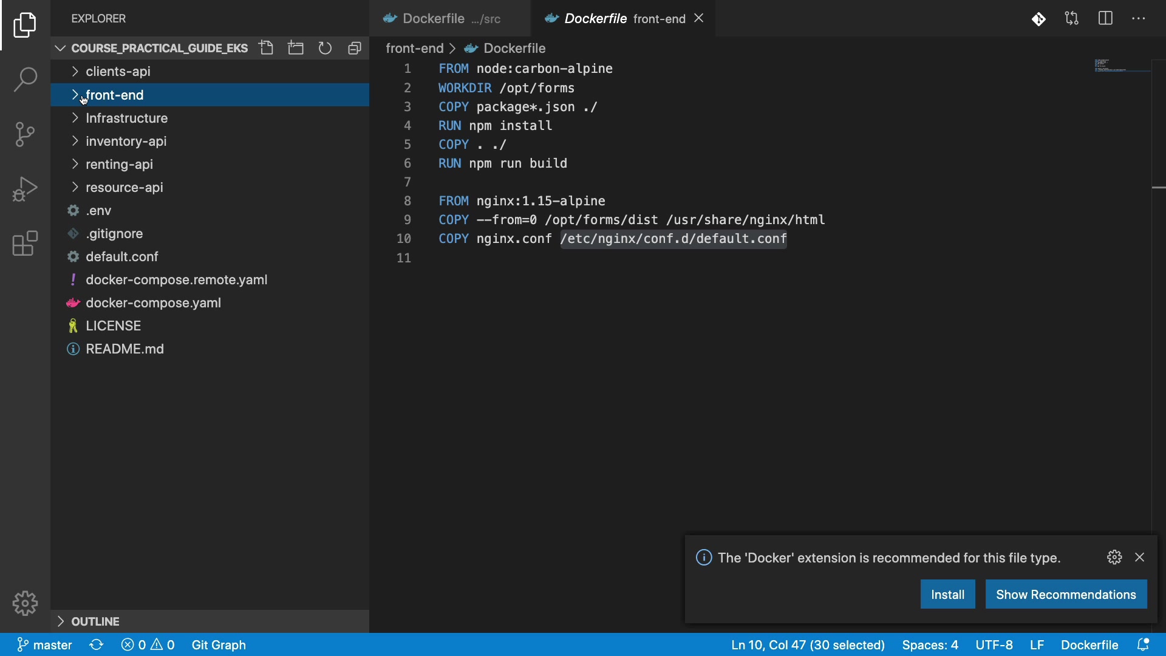Open the Extensions view
Image resolution: width=1166 pixels, height=656 pixels.
[x=25, y=244]
